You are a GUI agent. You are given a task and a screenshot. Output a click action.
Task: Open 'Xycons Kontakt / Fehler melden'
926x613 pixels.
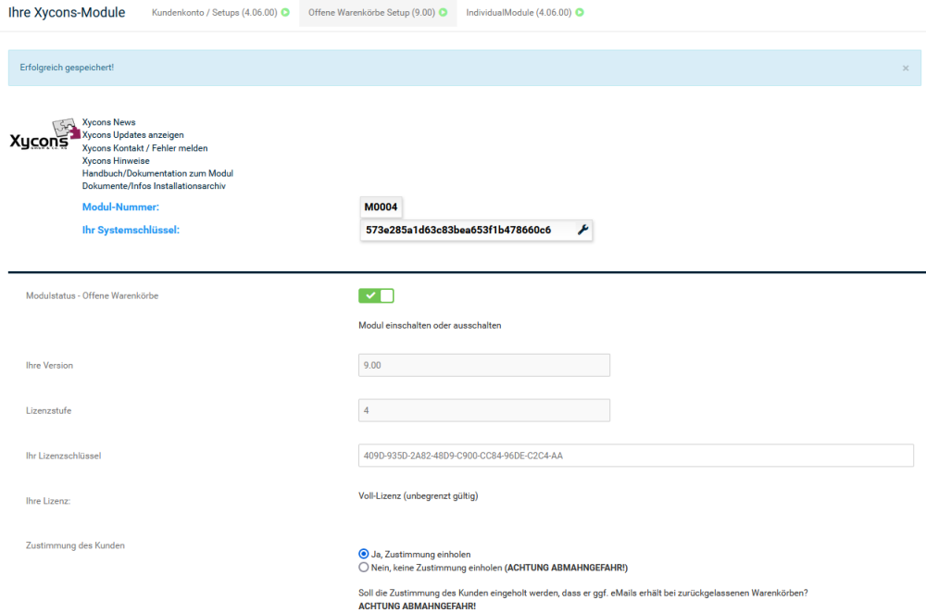(x=144, y=148)
